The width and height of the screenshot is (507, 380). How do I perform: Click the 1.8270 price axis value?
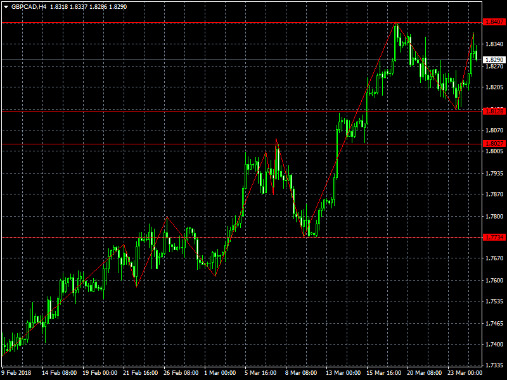(x=494, y=66)
